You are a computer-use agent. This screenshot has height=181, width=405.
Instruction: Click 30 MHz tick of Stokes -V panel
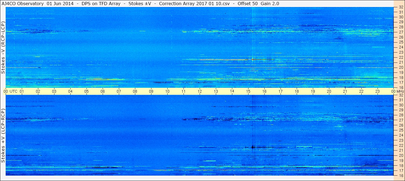point(401,17)
